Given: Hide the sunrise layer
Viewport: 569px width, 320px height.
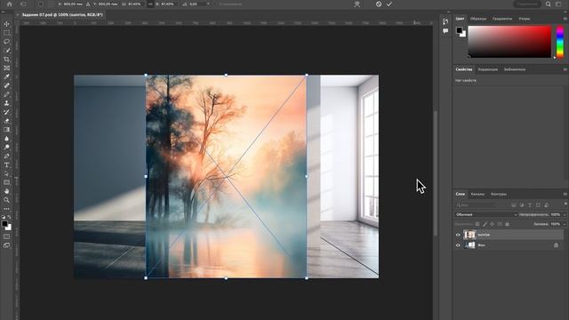Looking at the screenshot, I should pyautogui.click(x=458, y=235).
